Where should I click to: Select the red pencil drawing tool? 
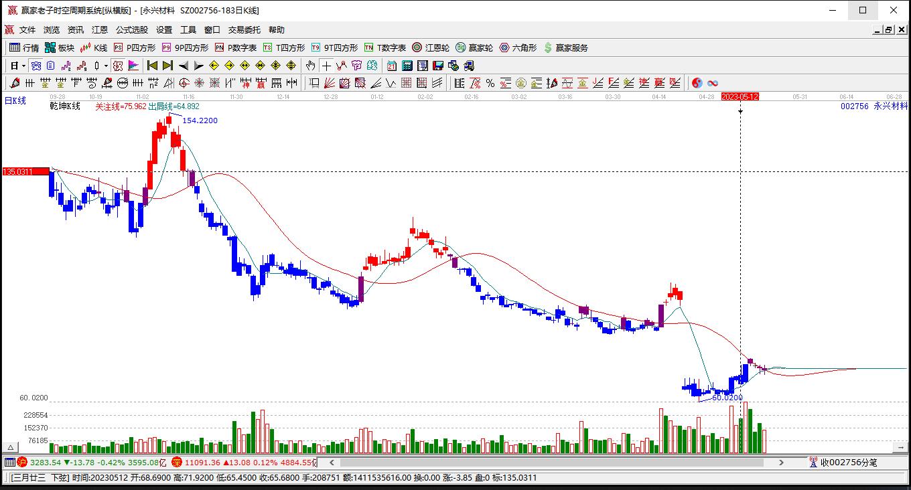pyautogui.click(x=13, y=83)
